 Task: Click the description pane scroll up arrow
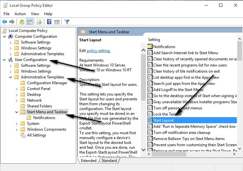tap(144, 50)
